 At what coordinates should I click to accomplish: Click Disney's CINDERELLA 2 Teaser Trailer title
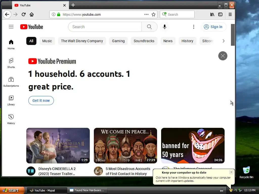[57, 171]
